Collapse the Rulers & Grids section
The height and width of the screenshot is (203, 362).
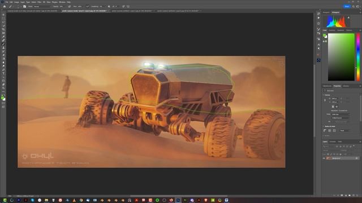[x=324, y=126]
